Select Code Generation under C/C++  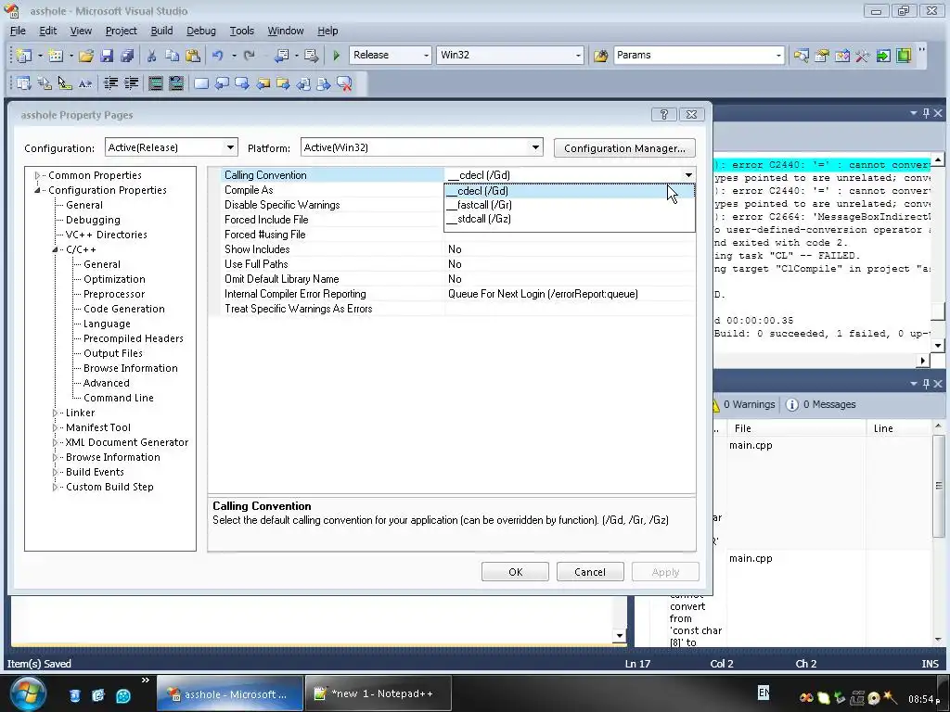(x=124, y=309)
